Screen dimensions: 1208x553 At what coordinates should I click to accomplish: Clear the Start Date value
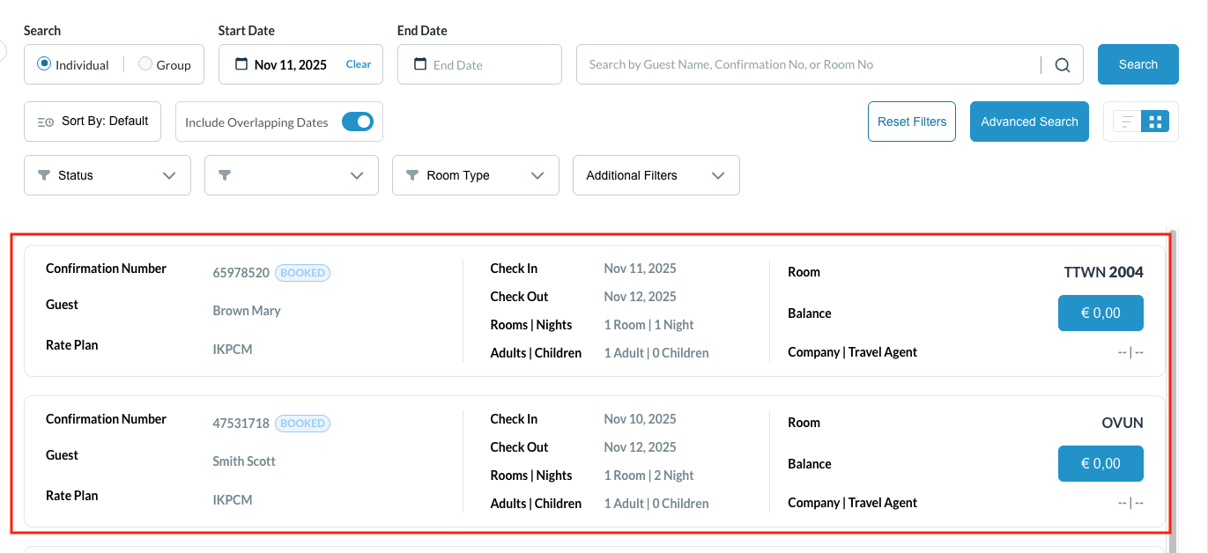pos(359,64)
